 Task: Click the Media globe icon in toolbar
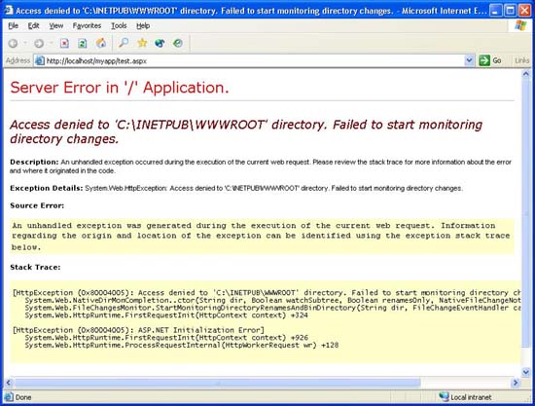click(160, 43)
